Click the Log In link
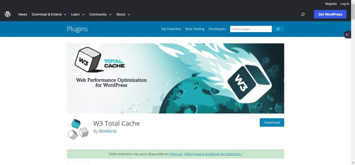 click(x=345, y=4)
